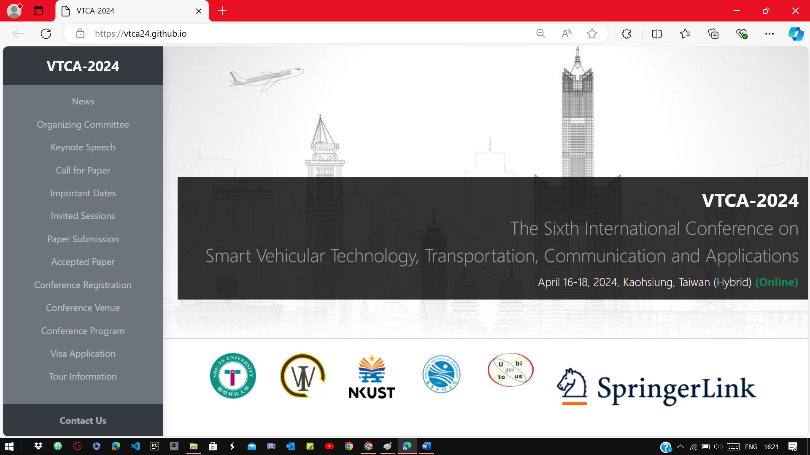Open Outlook from the taskbar
810x455 pixels.
[291, 446]
